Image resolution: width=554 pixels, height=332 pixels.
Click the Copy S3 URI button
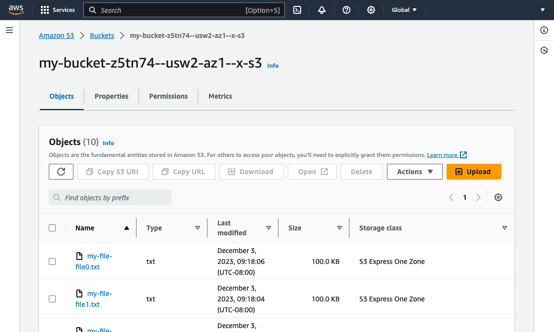(113, 172)
